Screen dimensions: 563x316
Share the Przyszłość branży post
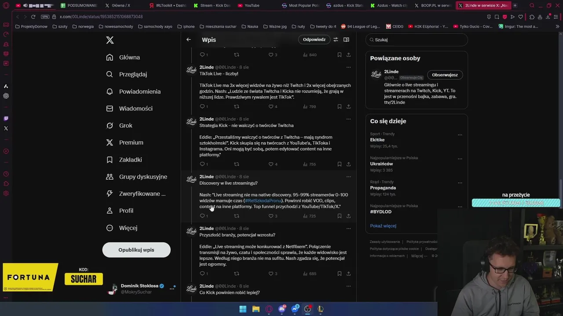(x=348, y=273)
